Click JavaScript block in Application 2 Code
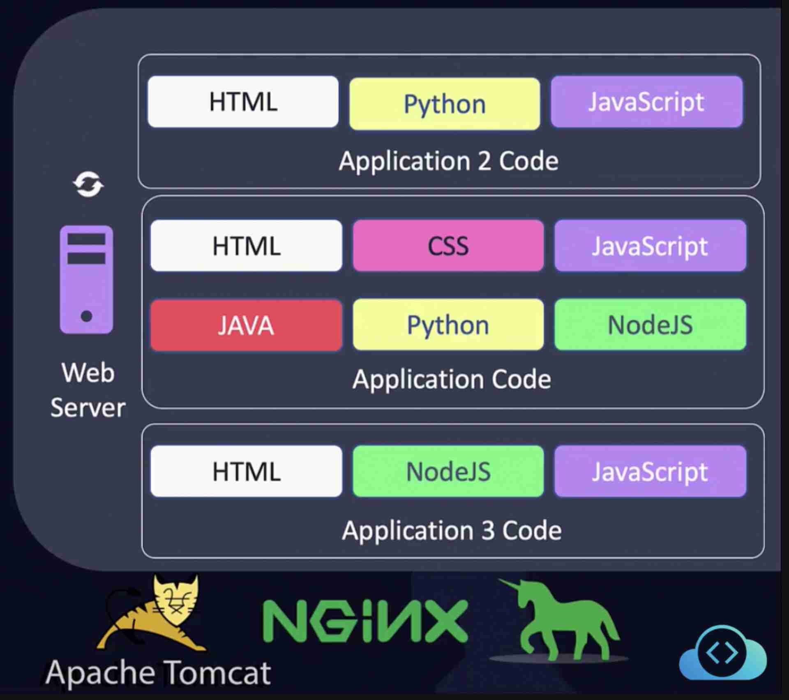The image size is (789, 700). click(647, 102)
